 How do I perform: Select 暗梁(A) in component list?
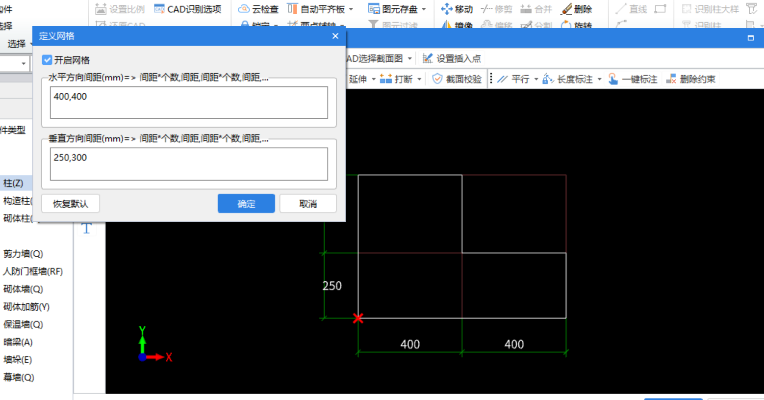18,342
